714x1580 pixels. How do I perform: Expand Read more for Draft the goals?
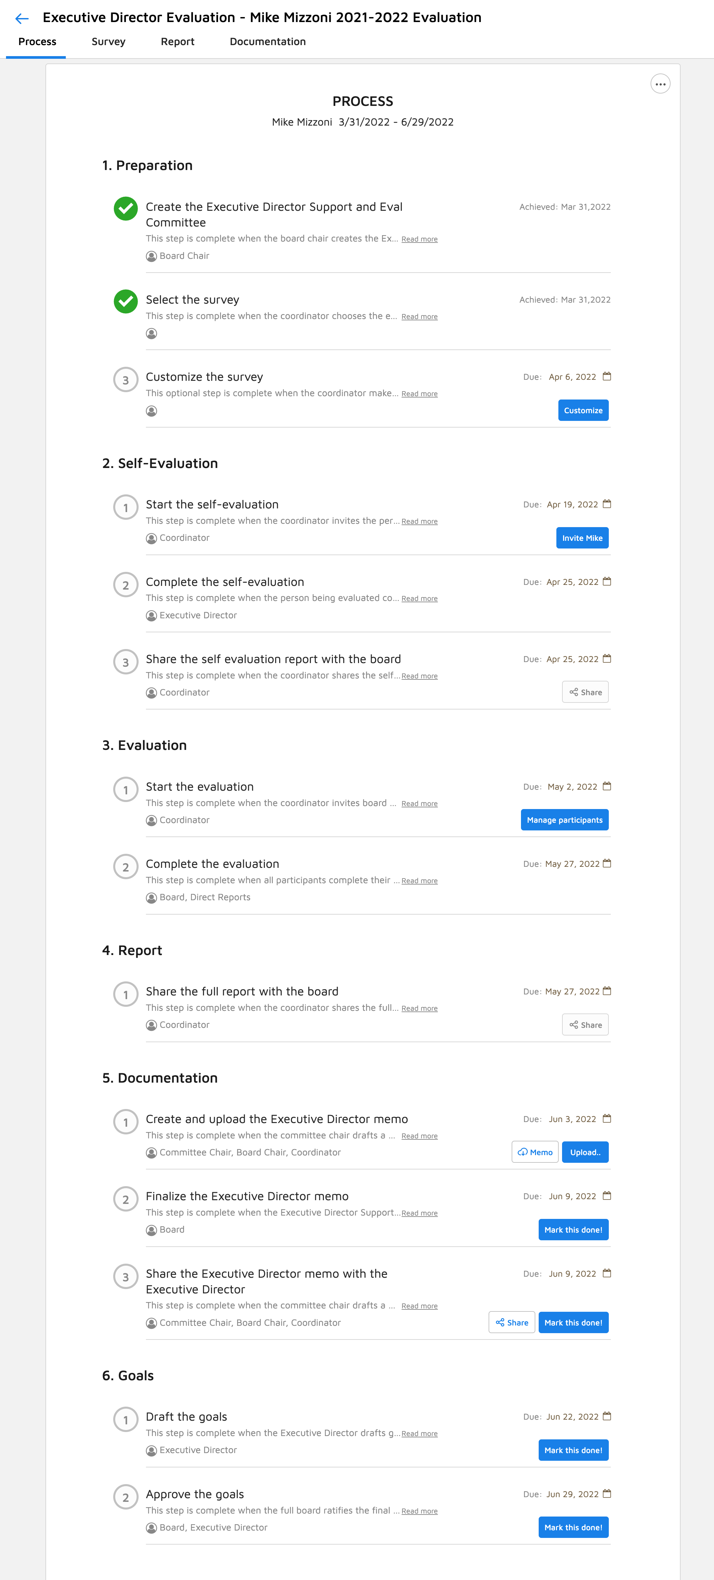[419, 1433]
